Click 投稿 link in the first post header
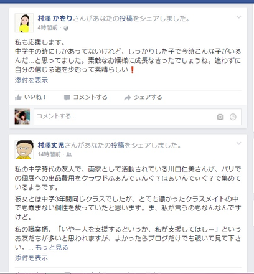This screenshot has width=254, height=274. tap(126, 19)
